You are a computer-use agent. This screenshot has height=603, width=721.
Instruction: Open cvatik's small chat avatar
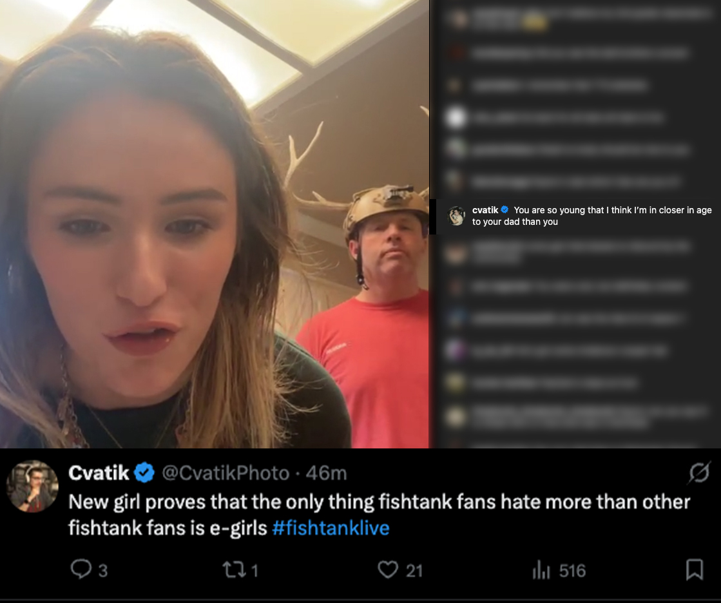456,216
